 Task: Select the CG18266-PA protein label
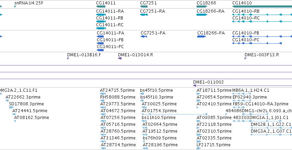(x=211, y=33)
